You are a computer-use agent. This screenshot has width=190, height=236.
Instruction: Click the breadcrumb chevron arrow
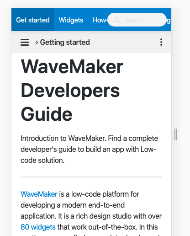(37, 43)
